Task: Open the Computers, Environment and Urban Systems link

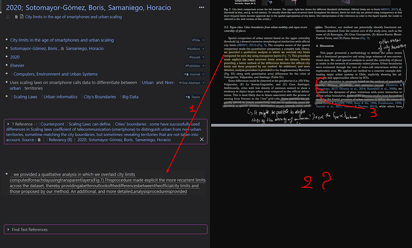Action: point(56,74)
